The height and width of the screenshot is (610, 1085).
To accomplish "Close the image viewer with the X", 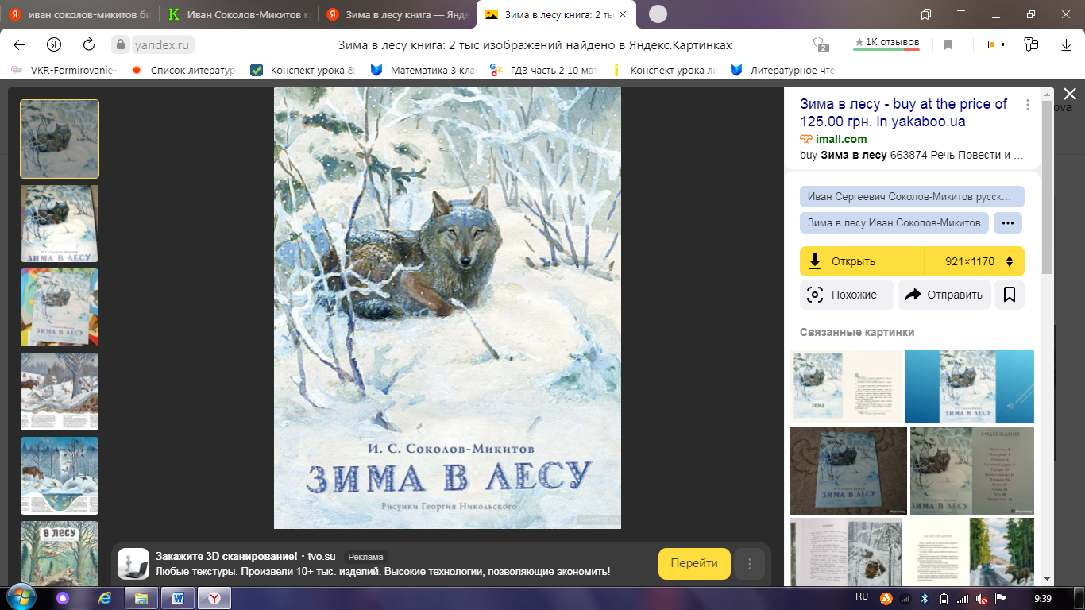I will [x=1070, y=94].
